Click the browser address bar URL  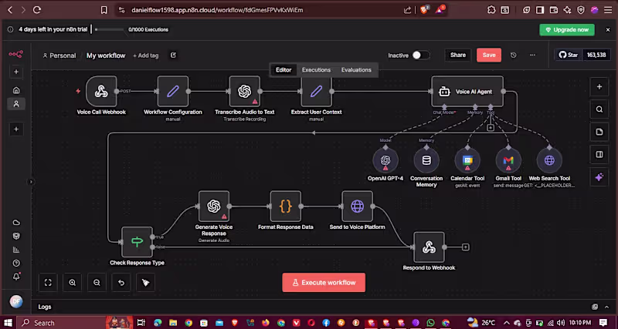tap(217, 10)
